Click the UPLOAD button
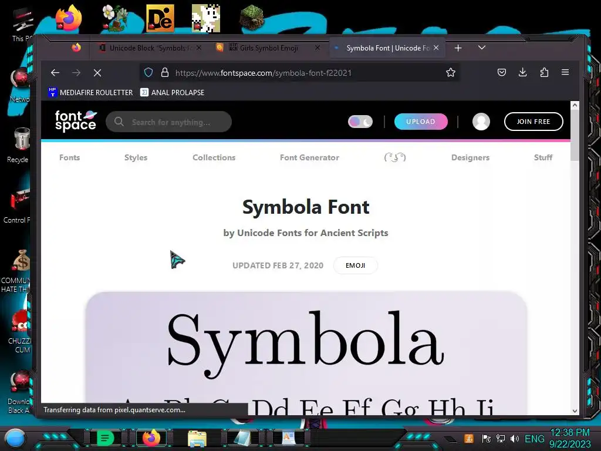This screenshot has height=451, width=601. pos(421,122)
